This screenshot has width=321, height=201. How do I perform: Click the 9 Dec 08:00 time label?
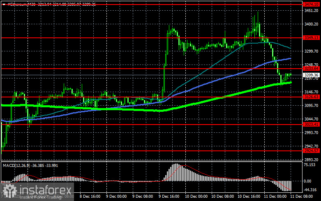(x=143, y=196)
